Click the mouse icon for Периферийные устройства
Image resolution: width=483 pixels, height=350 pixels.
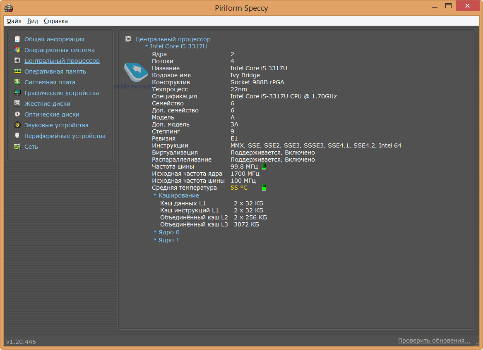point(17,136)
